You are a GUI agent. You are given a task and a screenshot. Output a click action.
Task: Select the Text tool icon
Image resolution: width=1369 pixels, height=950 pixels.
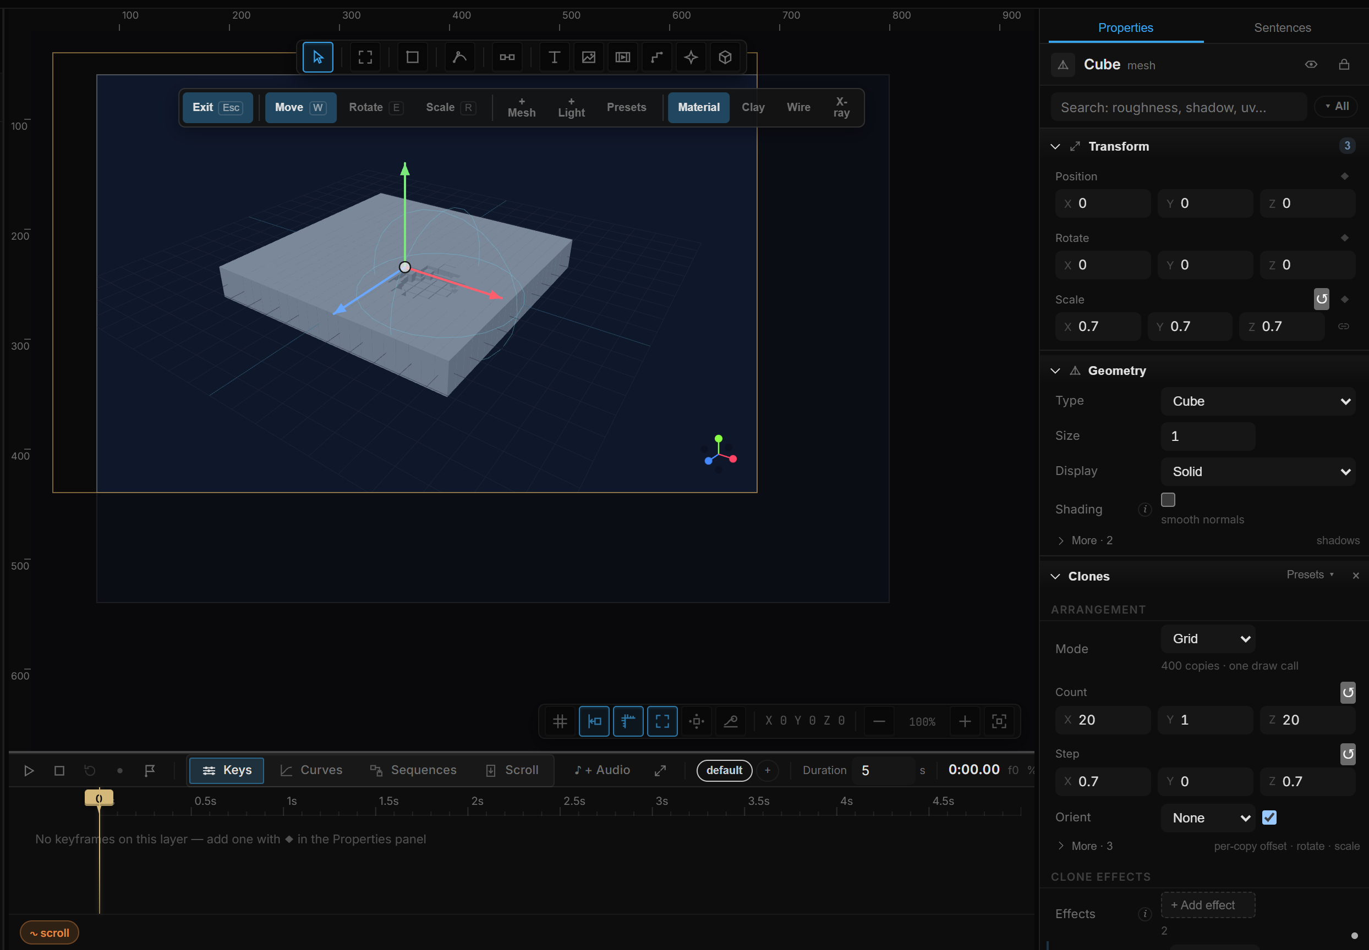click(554, 57)
